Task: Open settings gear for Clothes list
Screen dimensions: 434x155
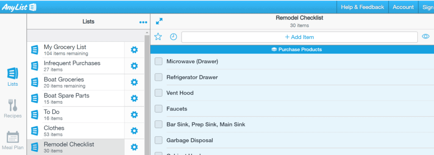Action: [x=134, y=131]
